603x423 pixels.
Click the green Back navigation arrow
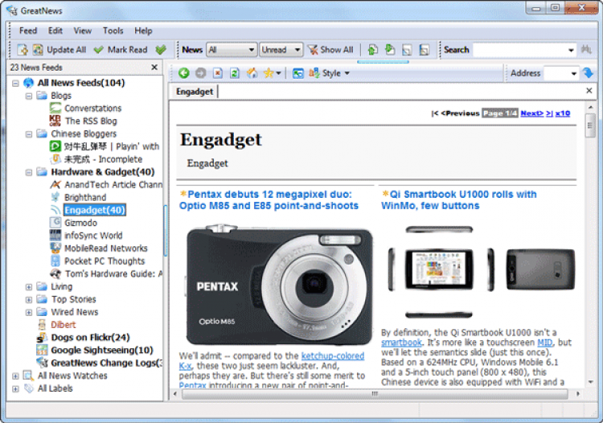[184, 72]
